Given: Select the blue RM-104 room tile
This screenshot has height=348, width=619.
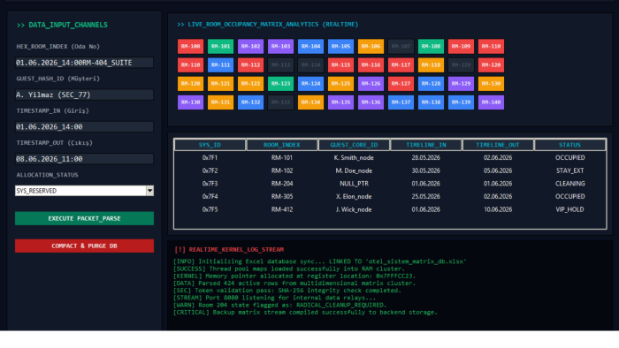Looking at the screenshot, I should point(310,46).
